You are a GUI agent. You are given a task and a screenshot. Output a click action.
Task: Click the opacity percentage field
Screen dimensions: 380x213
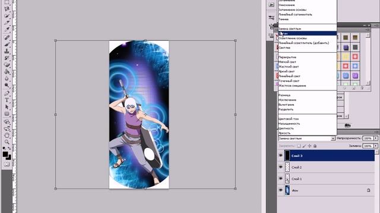click(x=368, y=138)
